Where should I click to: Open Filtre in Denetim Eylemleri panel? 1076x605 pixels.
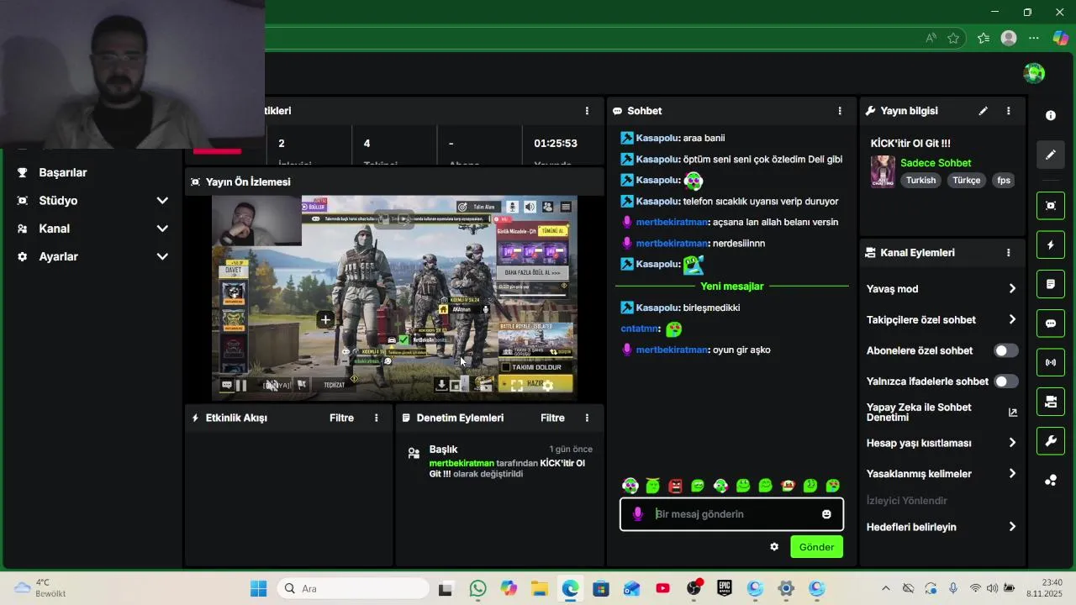click(552, 418)
